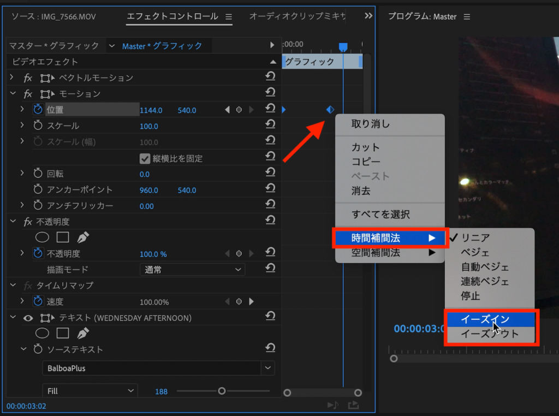Open プログラム: Master panel menu icon

pyautogui.click(x=467, y=17)
